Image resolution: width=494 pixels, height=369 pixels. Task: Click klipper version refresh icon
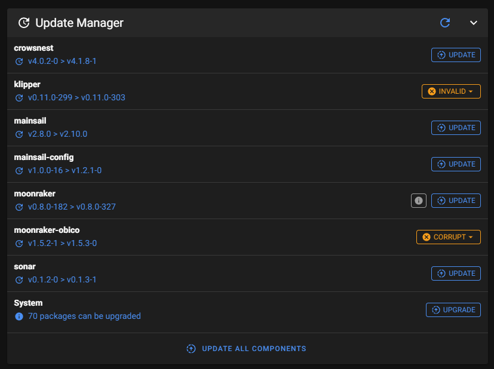[19, 98]
